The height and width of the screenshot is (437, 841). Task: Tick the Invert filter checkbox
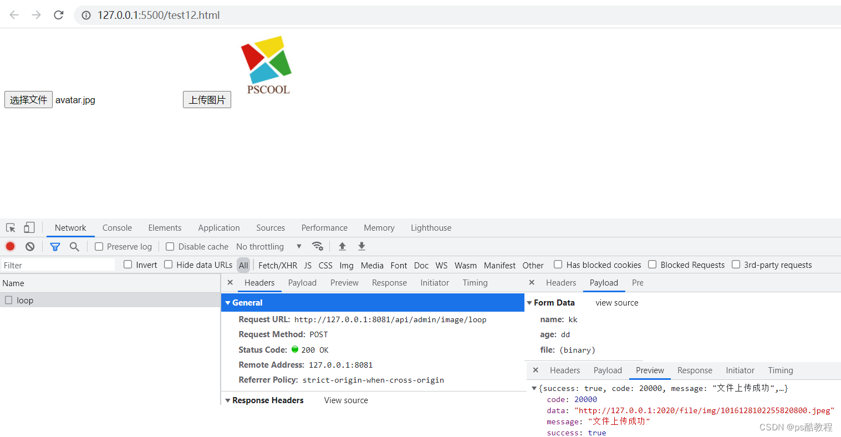tap(128, 265)
